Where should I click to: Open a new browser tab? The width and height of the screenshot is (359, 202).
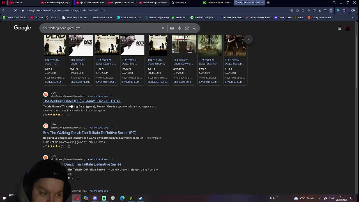point(268,3)
